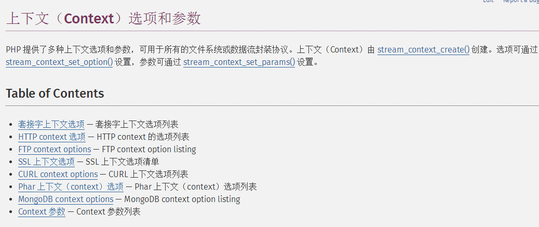The image size is (539, 227).
Task: Open FTP context options link
Action: [x=55, y=149]
